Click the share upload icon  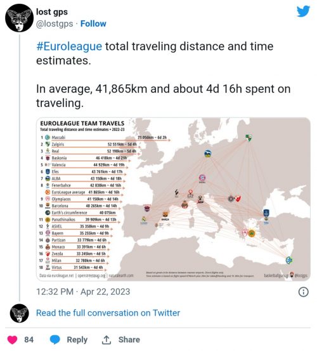pos(107,340)
